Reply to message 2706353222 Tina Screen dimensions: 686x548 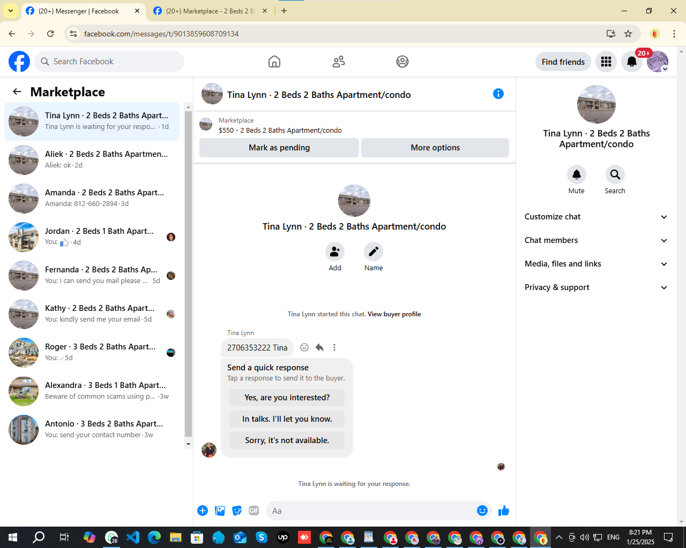click(319, 347)
